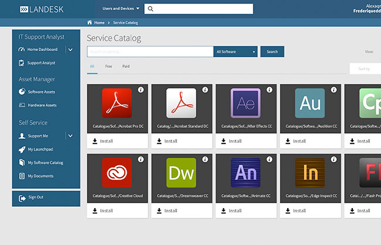This screenshot has width=381, height=245.
Task: Switch to the Paid tab
Action: 126,67
